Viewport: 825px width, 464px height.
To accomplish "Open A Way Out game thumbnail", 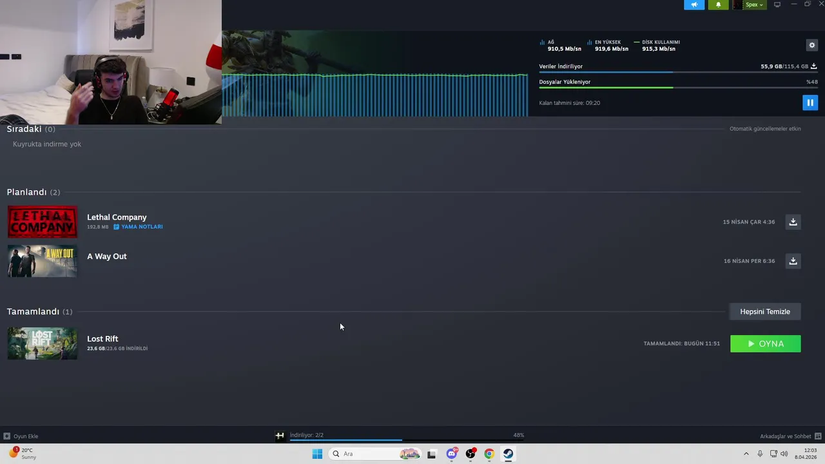I will click(43, 261).
